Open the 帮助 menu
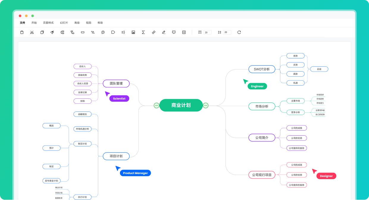369x200 pixels. point(100,23)
